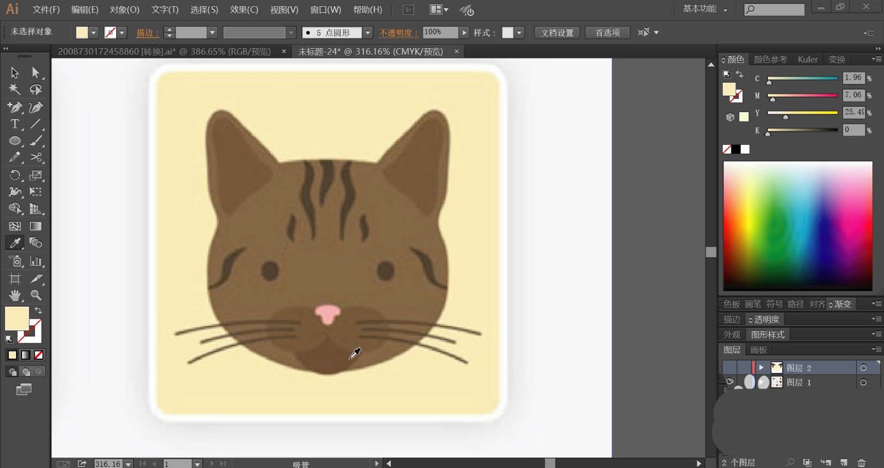The height and width of the screenshot is (468, 884).
Task: Select the Scale tool
Action: [x=36, y=175]
